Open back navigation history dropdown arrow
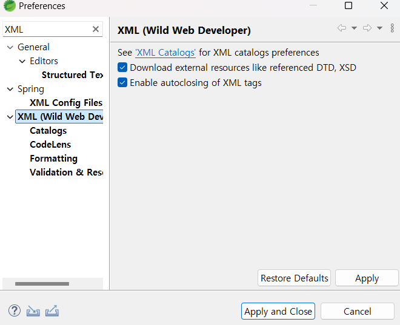 [354, 28]
